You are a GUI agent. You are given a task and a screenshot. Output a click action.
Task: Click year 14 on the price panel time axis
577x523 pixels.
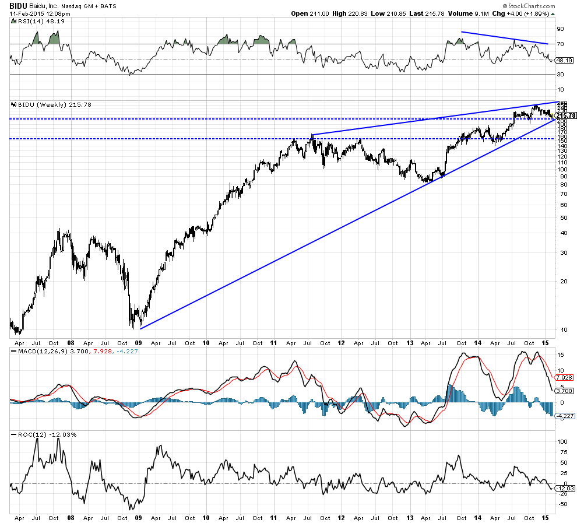pyautogui.click(x=478, y=343)
